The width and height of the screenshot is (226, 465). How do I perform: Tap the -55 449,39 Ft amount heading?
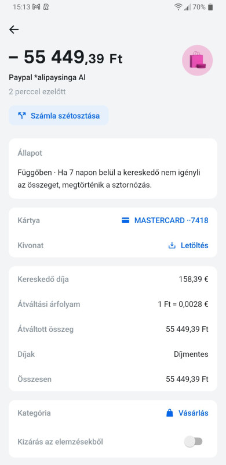65,57
